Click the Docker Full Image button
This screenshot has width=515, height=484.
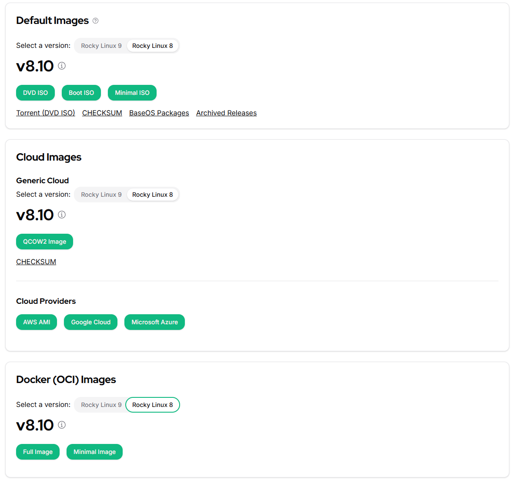tap(38, 452)
